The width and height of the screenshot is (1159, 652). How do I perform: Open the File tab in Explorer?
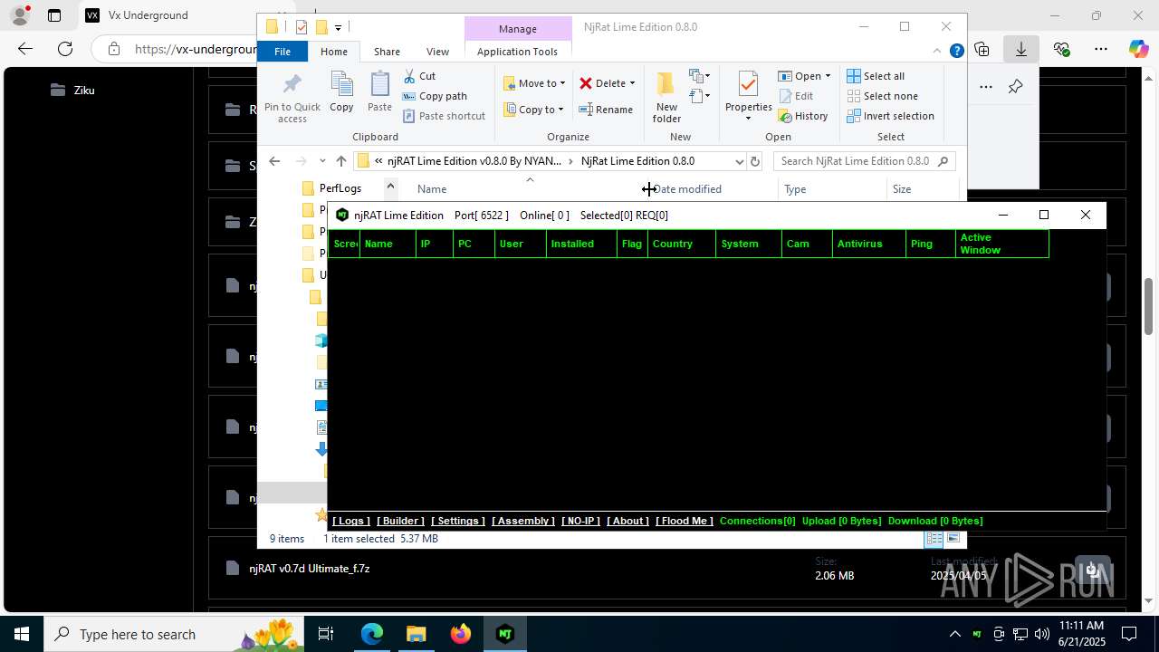point(283,52)
